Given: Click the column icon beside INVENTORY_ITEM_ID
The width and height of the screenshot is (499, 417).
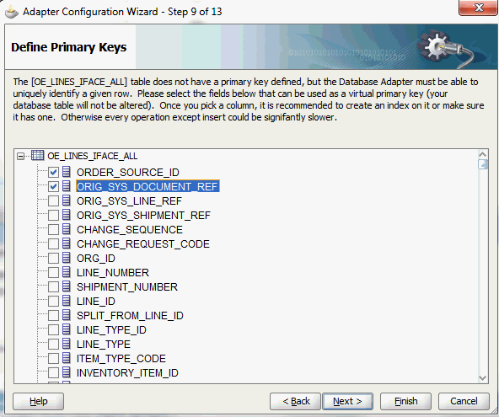Looking at the screenshot, I should [67, 372].
